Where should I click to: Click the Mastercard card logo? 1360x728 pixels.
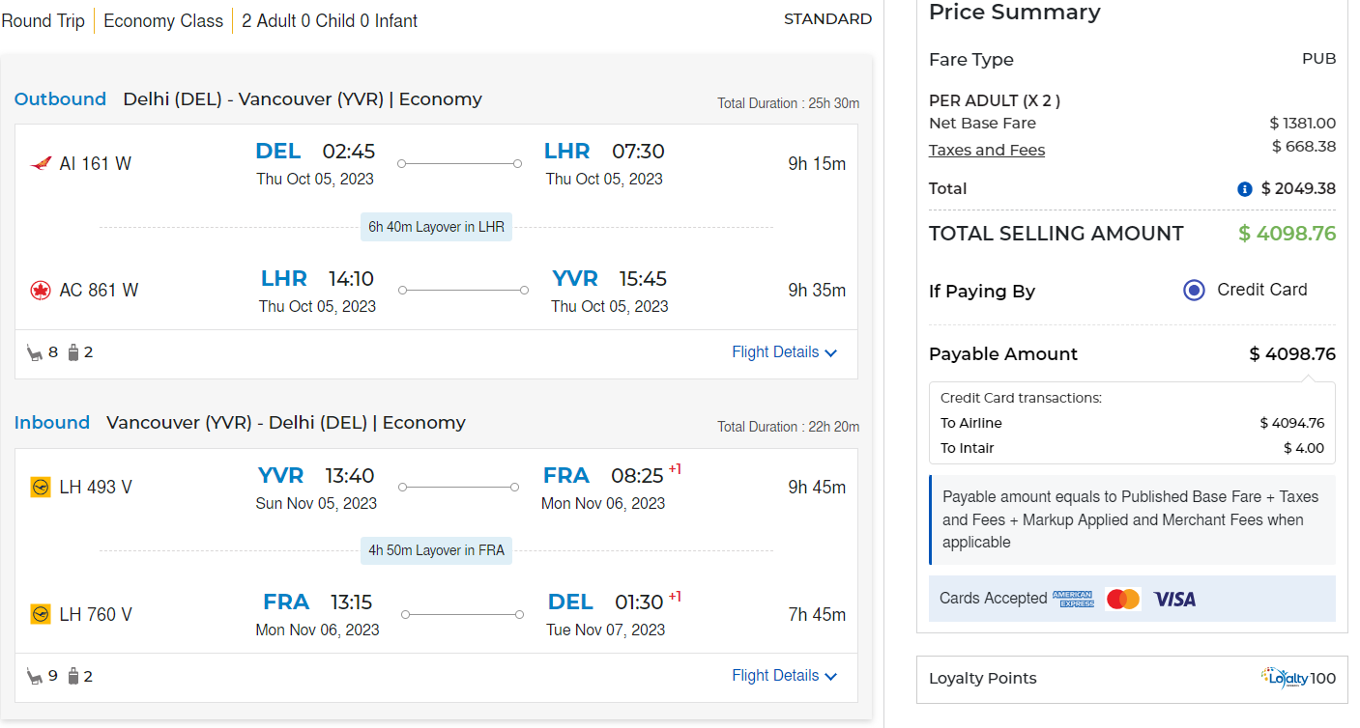1123,600
